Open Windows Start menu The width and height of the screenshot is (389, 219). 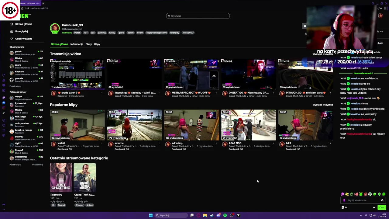click(x=151, y=215)
